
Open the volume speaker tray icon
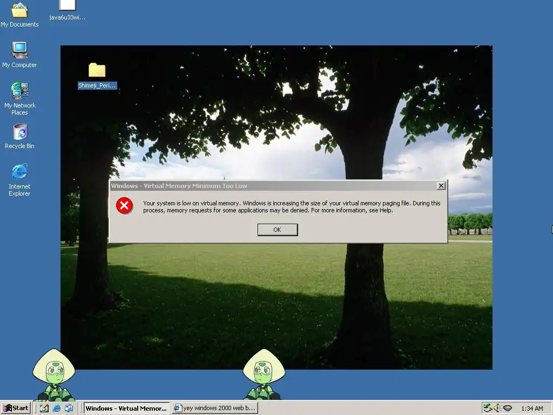[497, 408]
